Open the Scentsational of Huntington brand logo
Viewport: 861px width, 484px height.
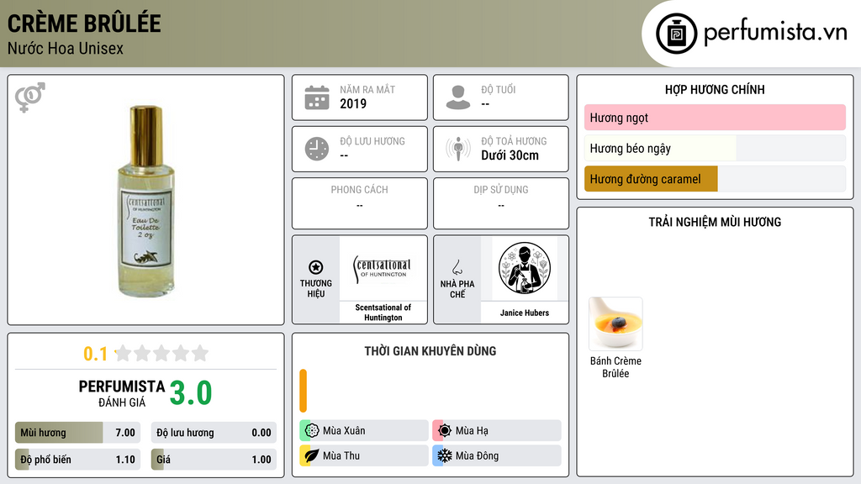click(x=383, y=268)
